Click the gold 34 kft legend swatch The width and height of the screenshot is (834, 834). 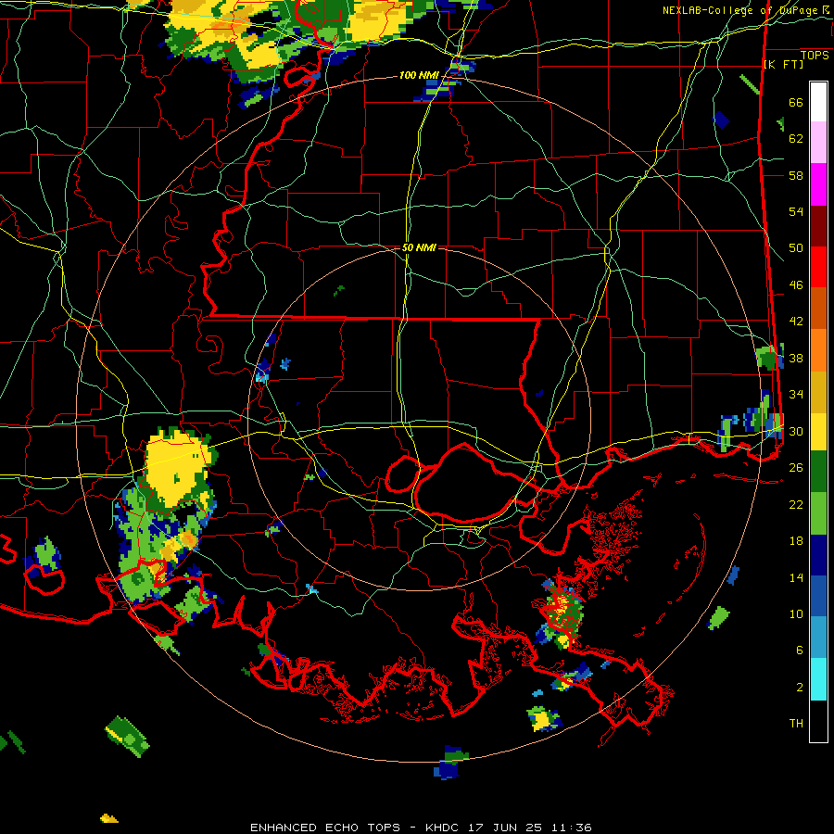pyautogui.click(x=818, y=392)
